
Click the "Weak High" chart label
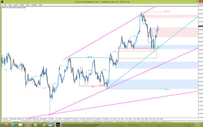point(167,11)
